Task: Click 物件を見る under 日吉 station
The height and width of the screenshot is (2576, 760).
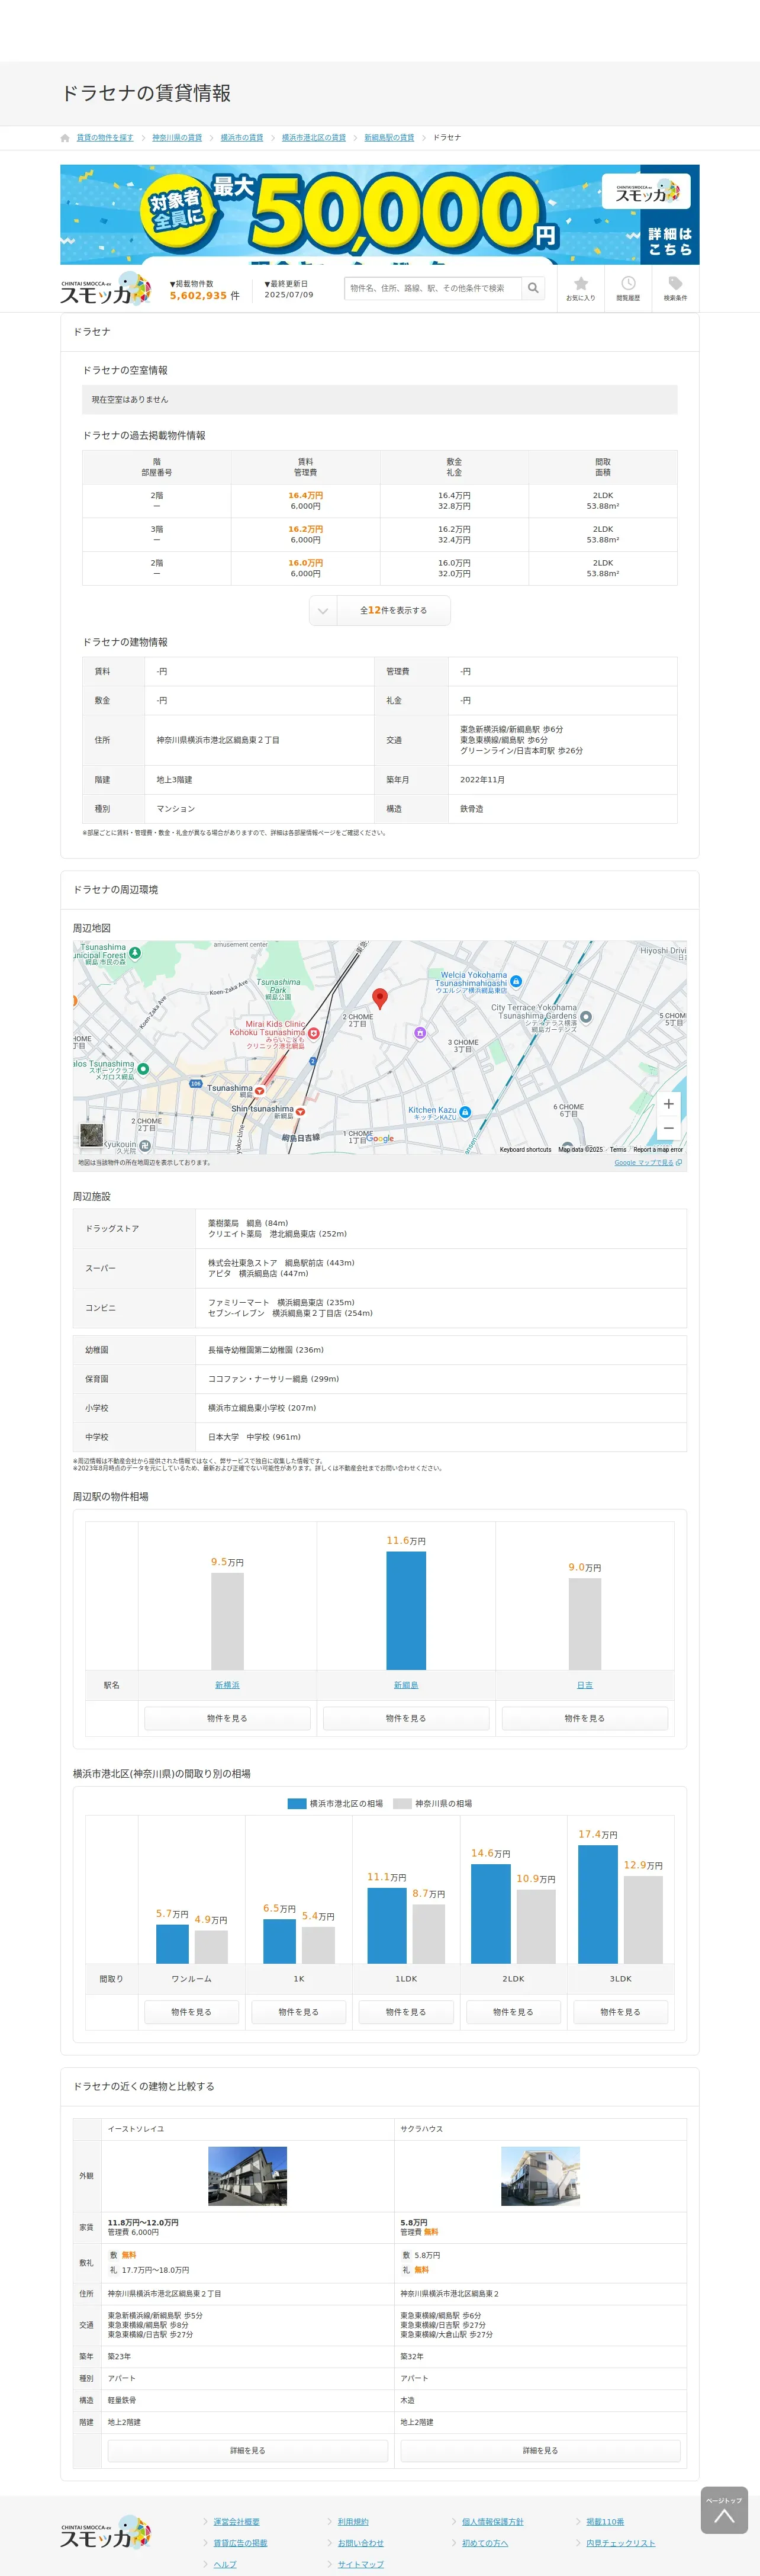Action: (585, 1719)
